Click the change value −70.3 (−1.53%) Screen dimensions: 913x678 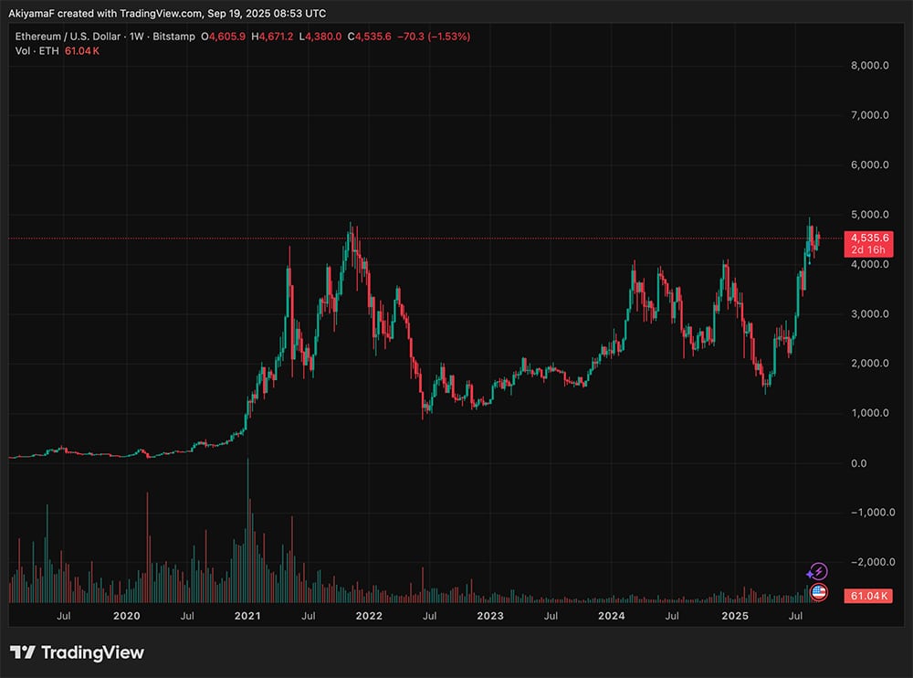(434, 37)
